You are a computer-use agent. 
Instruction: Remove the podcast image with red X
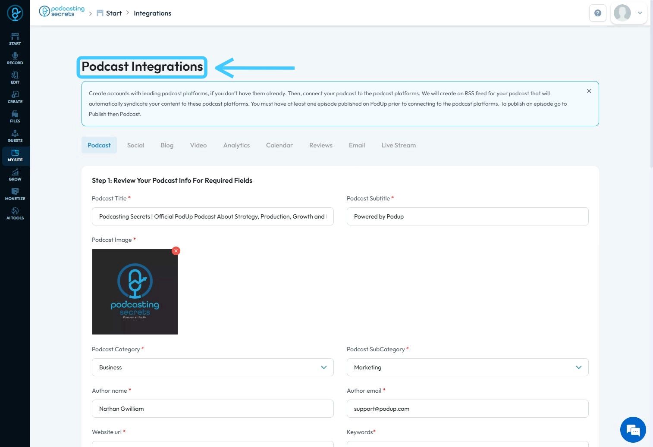176,251
